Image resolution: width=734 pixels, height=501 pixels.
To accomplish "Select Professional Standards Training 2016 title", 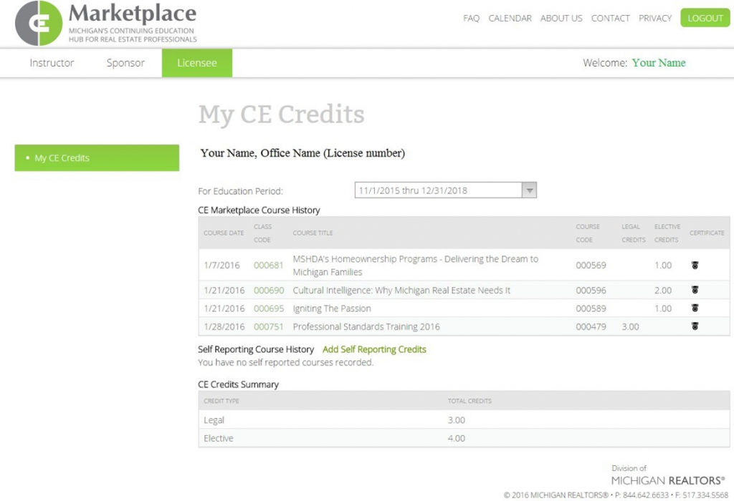I will pos(366,326).
